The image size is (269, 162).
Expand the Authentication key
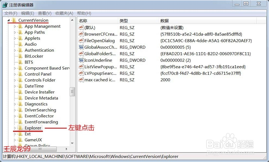pyautogui.click(x=15, y=50)
